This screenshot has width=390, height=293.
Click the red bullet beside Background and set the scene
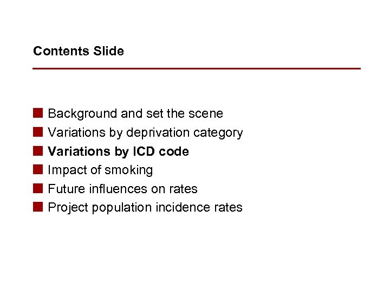(x=38, y=113)
